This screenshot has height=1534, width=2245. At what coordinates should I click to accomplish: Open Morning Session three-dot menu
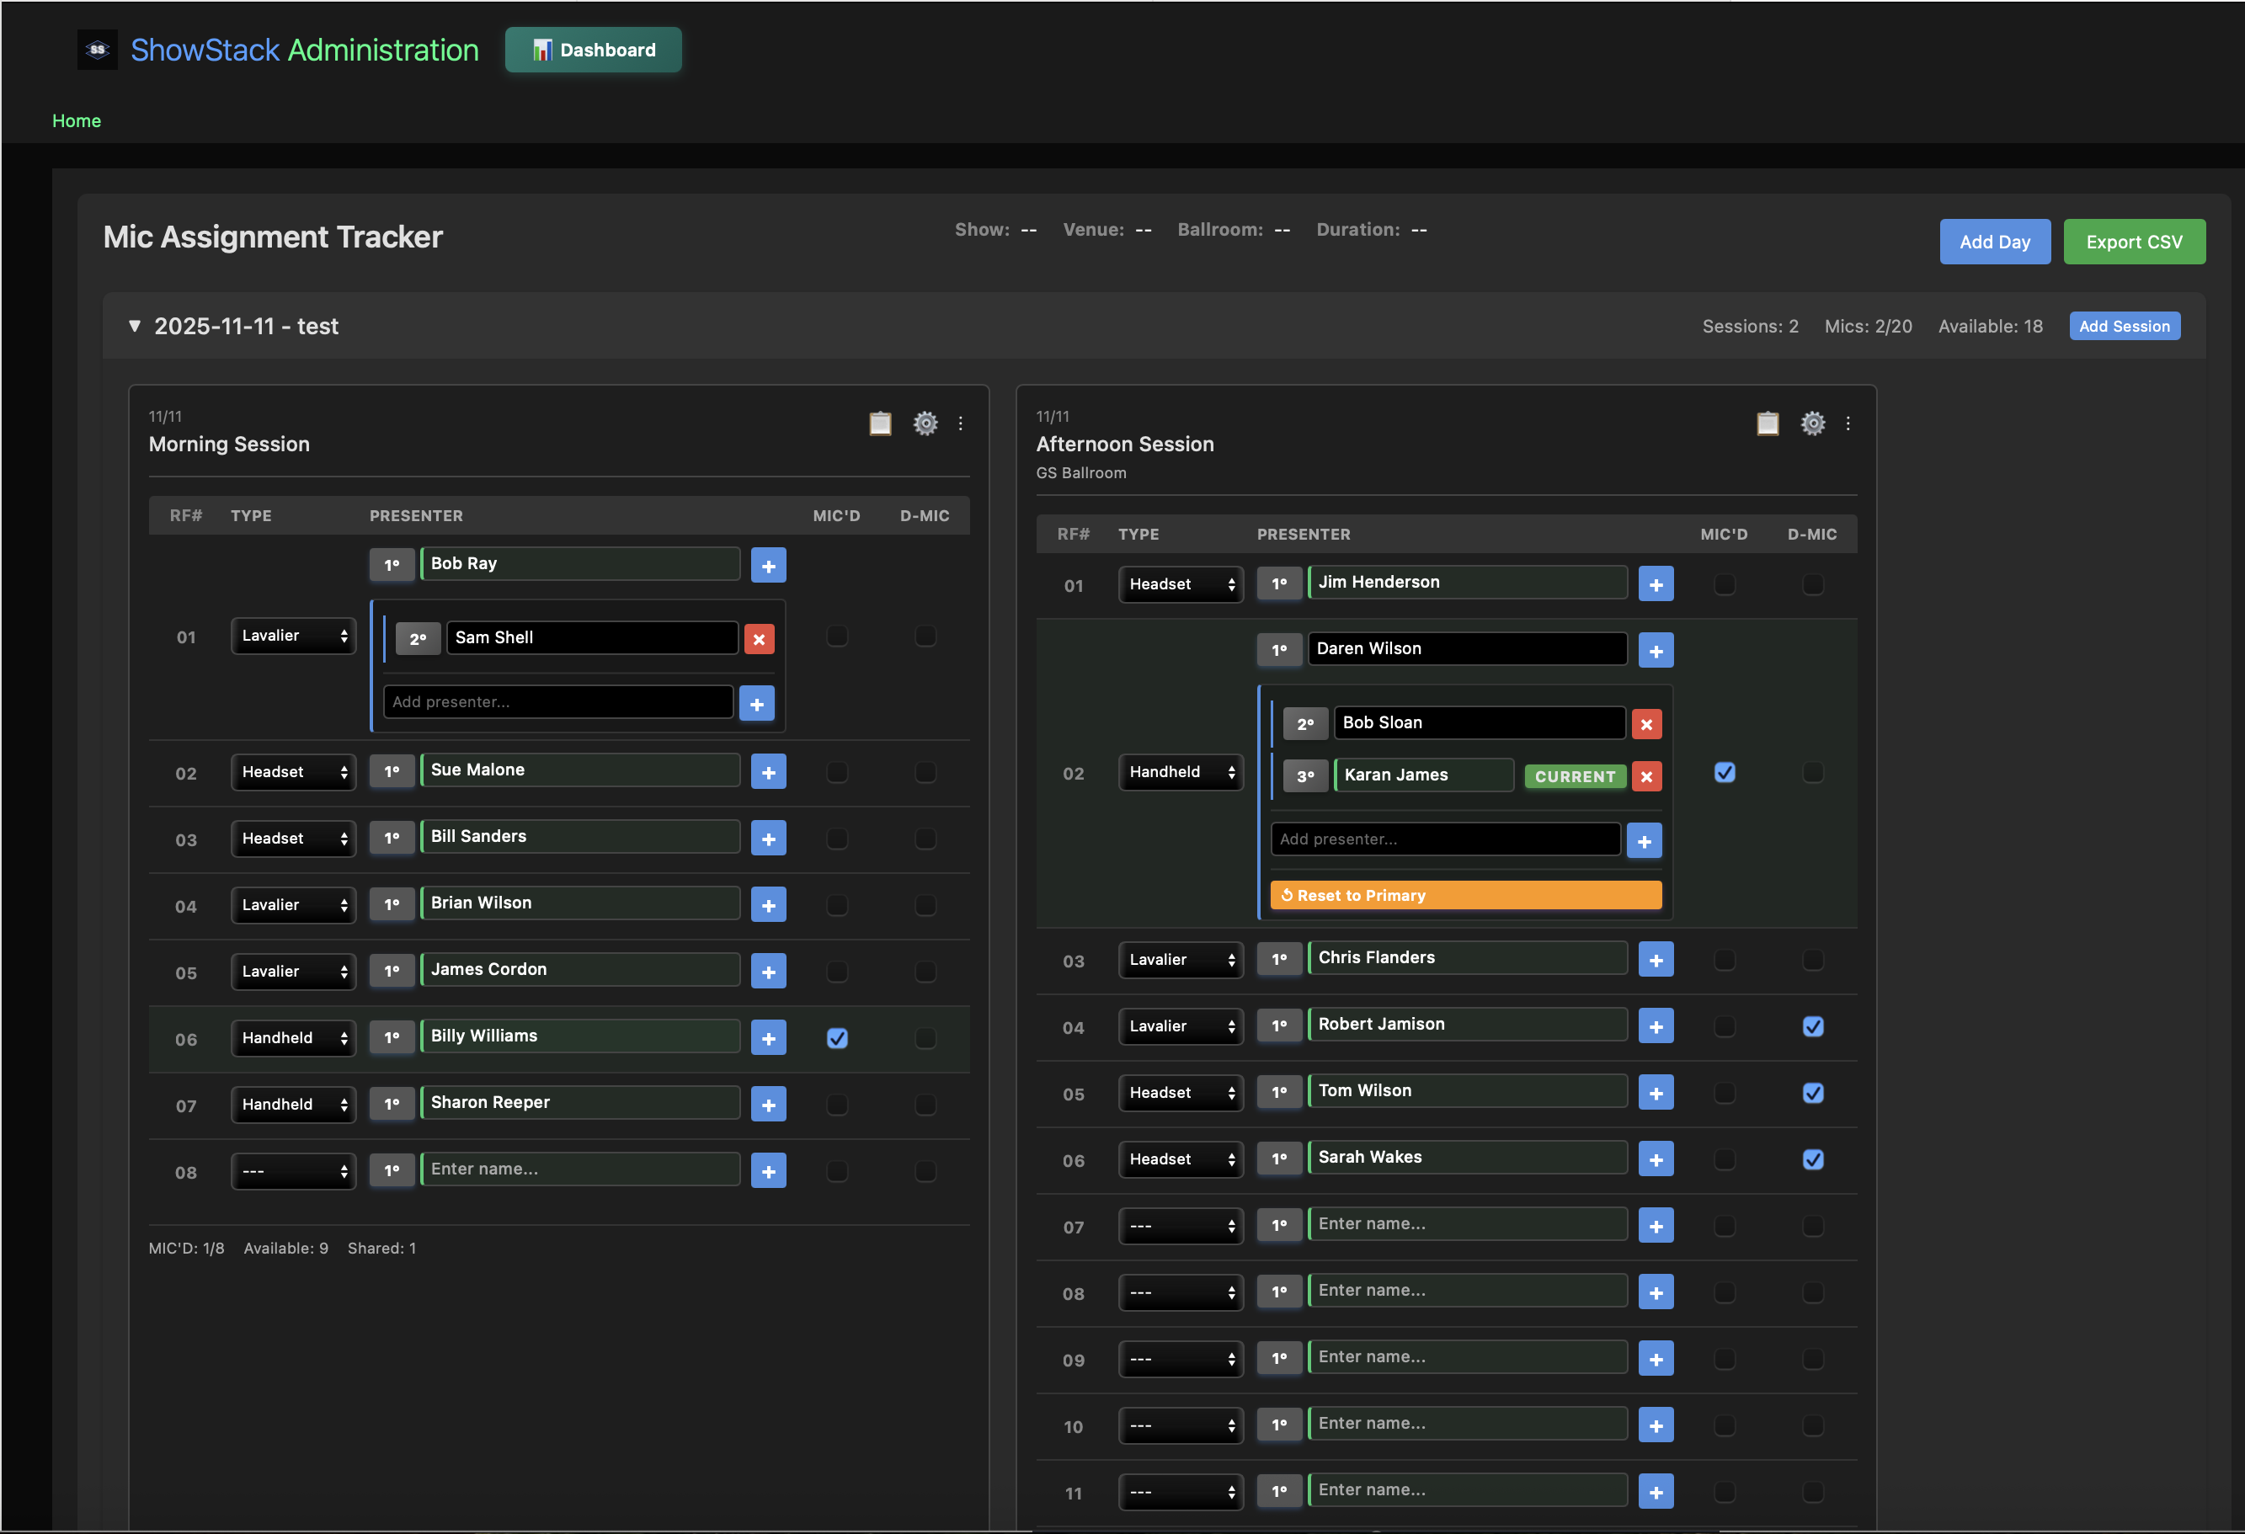[x=960, y=423]
